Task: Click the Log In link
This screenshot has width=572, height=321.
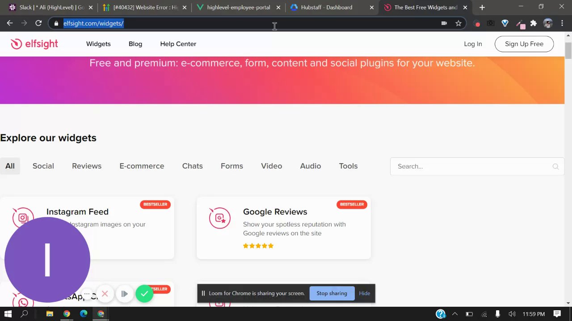Action: tap(473, 44)
